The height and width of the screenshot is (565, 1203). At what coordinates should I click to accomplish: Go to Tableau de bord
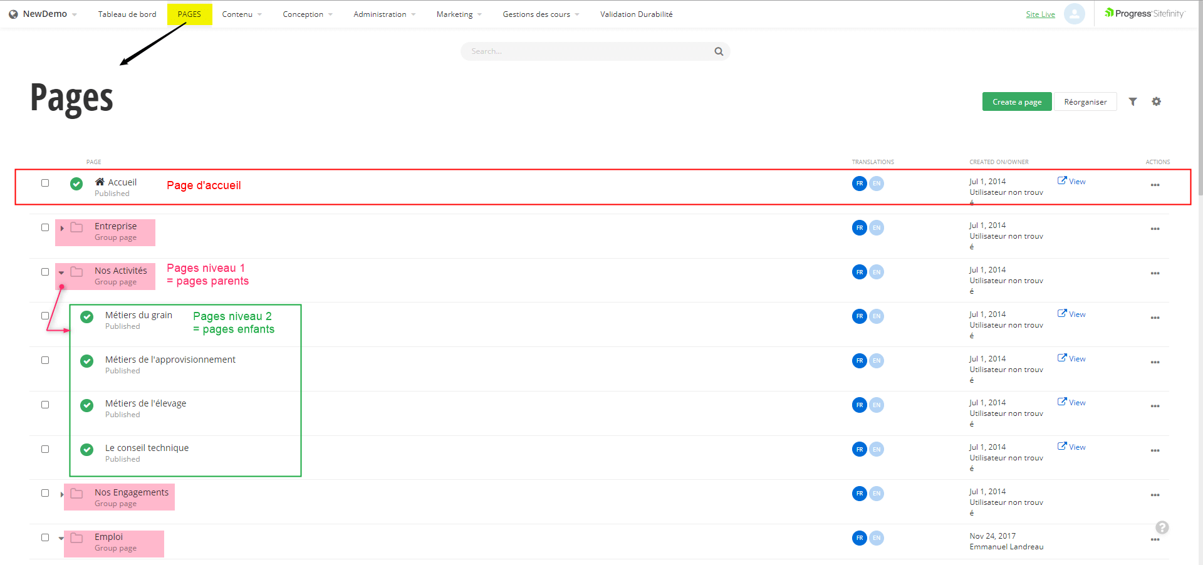[127, 14]
